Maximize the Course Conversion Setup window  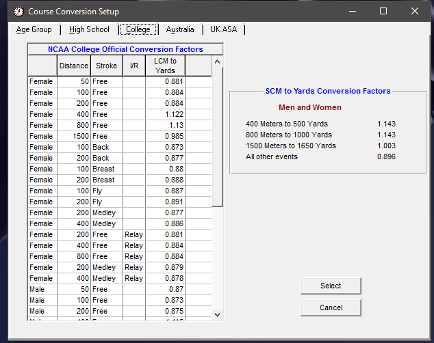tap(383, 11)
